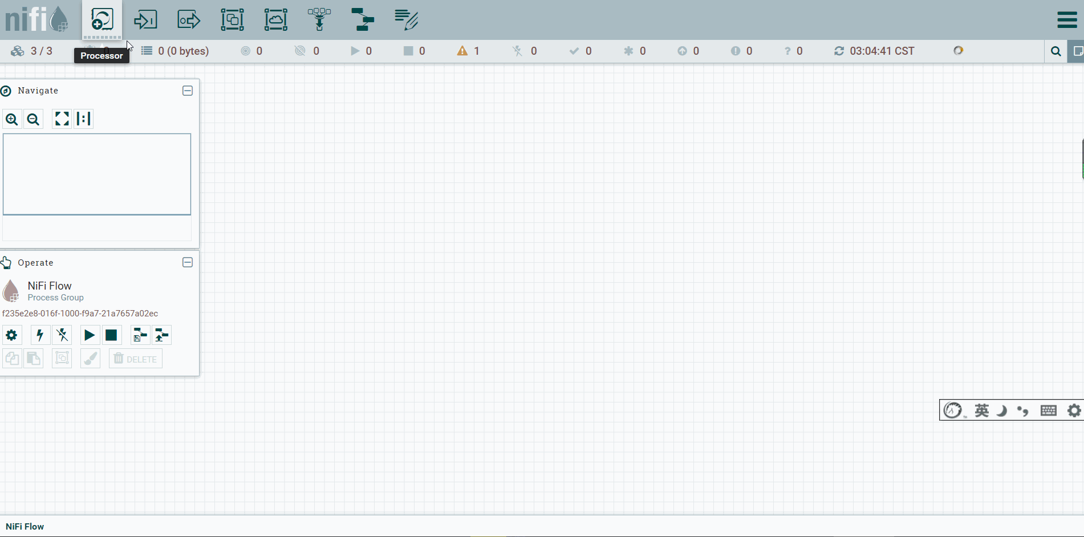Click NiFi Flow breadcrumb link
Viewport: 1084px width, 537px height.
(x=25, y=527)
